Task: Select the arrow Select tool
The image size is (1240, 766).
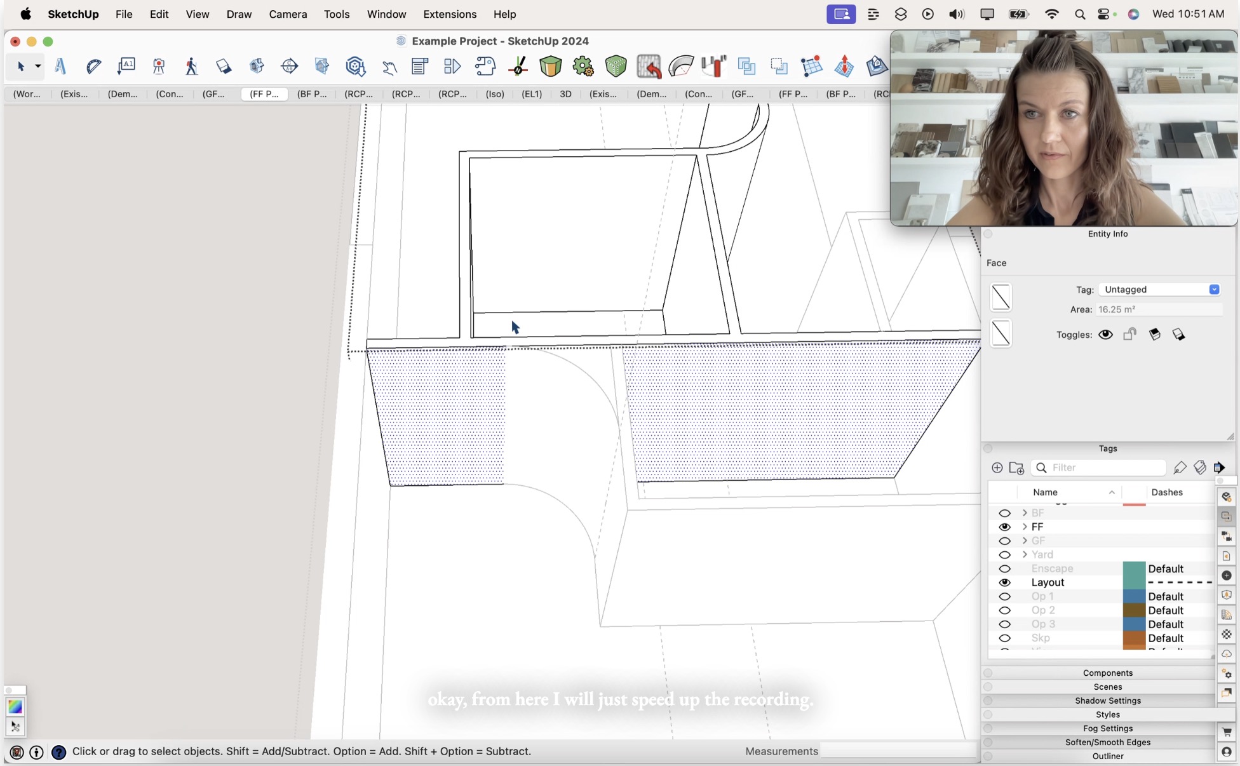Action: (x=22, y=66)
